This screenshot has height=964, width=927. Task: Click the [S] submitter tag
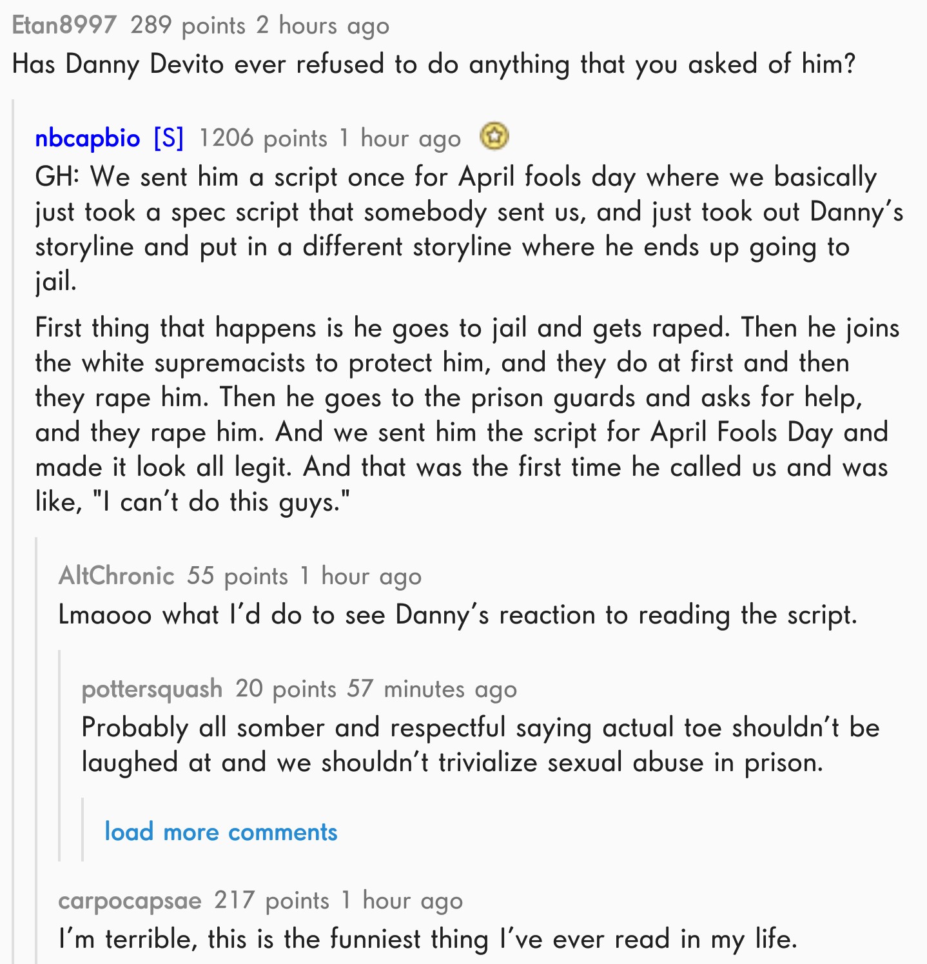pos(169,138)
